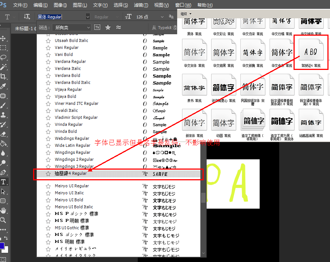Open the 滤镜(T) menu
This screenshot has width=330, height=262.
tap(141, 5)
